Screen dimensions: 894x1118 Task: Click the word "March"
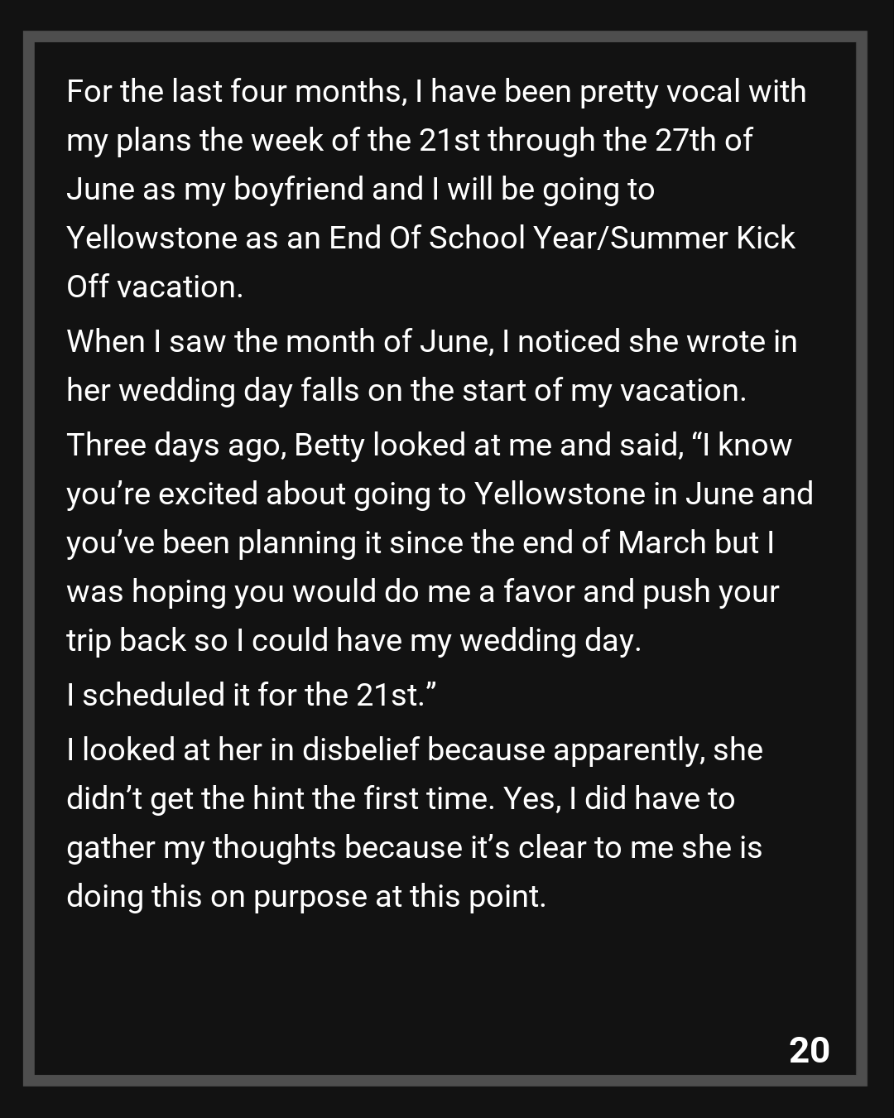(x=662, y=543)
